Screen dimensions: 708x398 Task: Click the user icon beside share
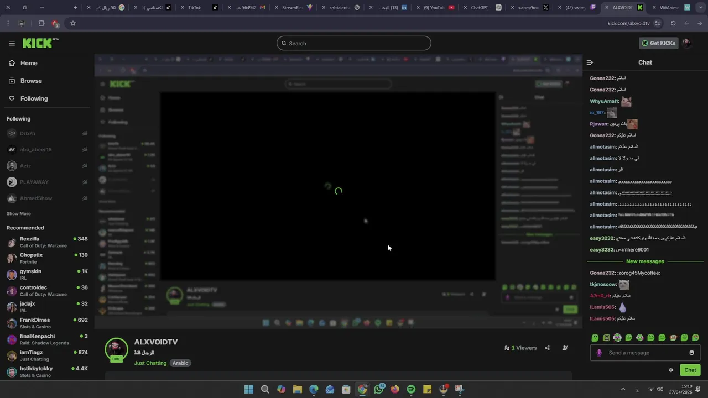[565, 348]
